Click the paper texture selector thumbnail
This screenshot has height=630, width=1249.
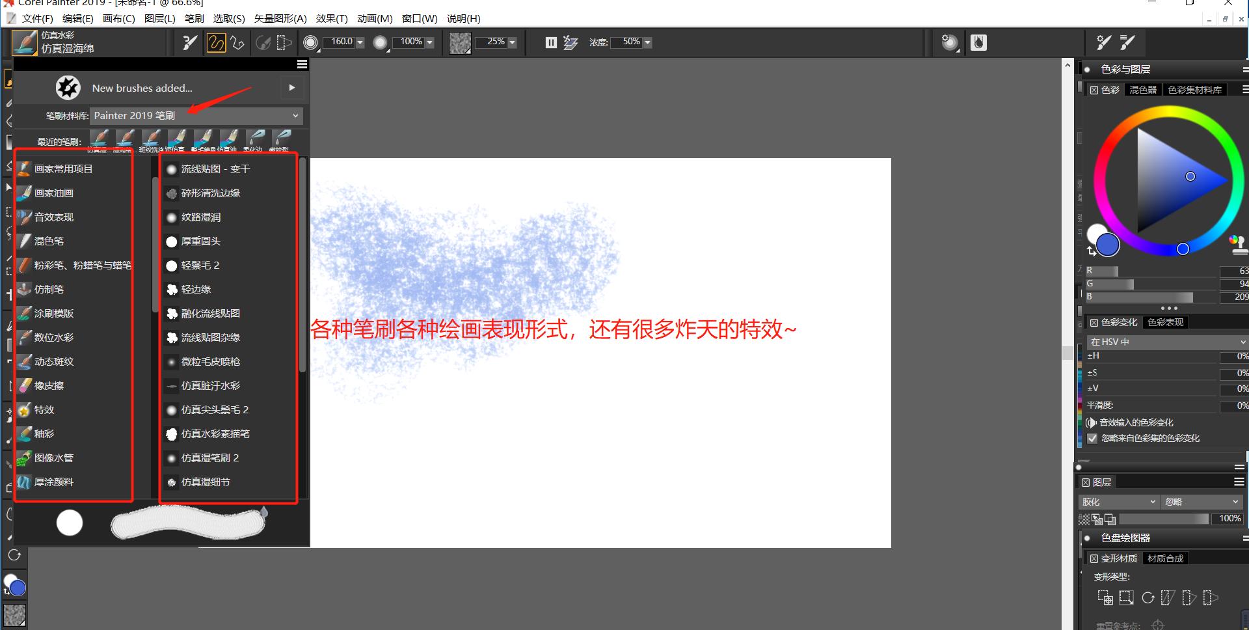tap(460, 43)
